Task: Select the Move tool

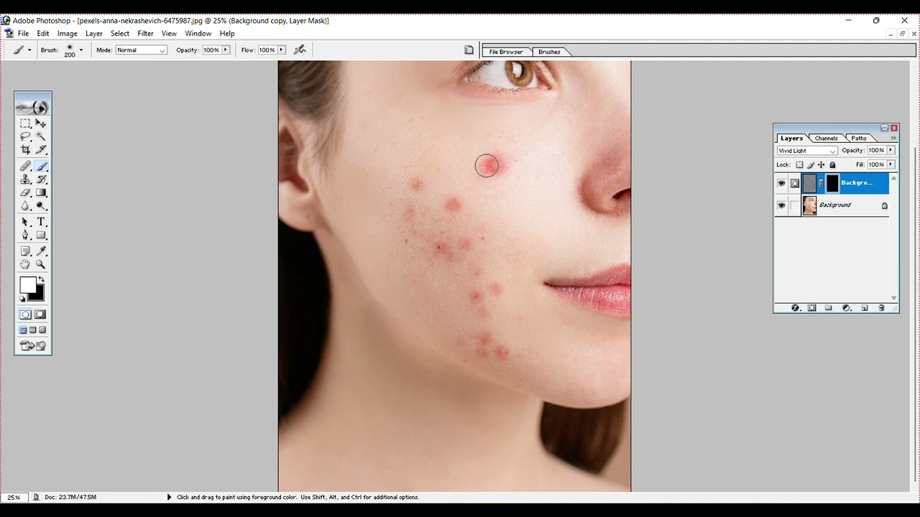Action: pos(41,124)
